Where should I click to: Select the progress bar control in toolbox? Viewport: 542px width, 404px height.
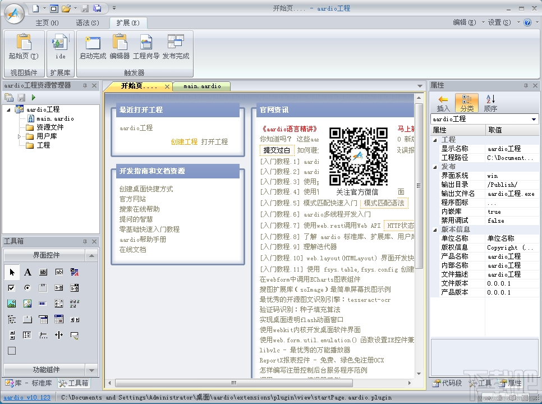(43, 304)
